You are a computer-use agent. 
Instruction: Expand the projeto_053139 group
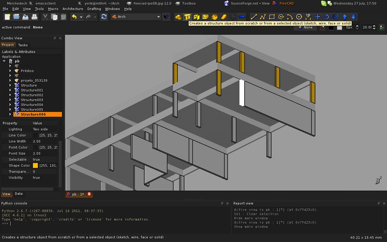[10, 80]
